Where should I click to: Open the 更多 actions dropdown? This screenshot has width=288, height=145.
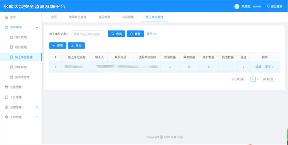(x=269, y=67)
